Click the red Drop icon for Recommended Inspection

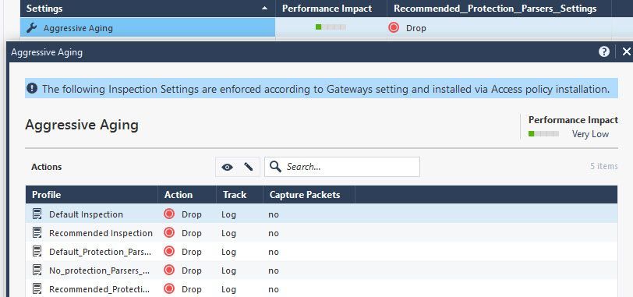coord(169,232)
